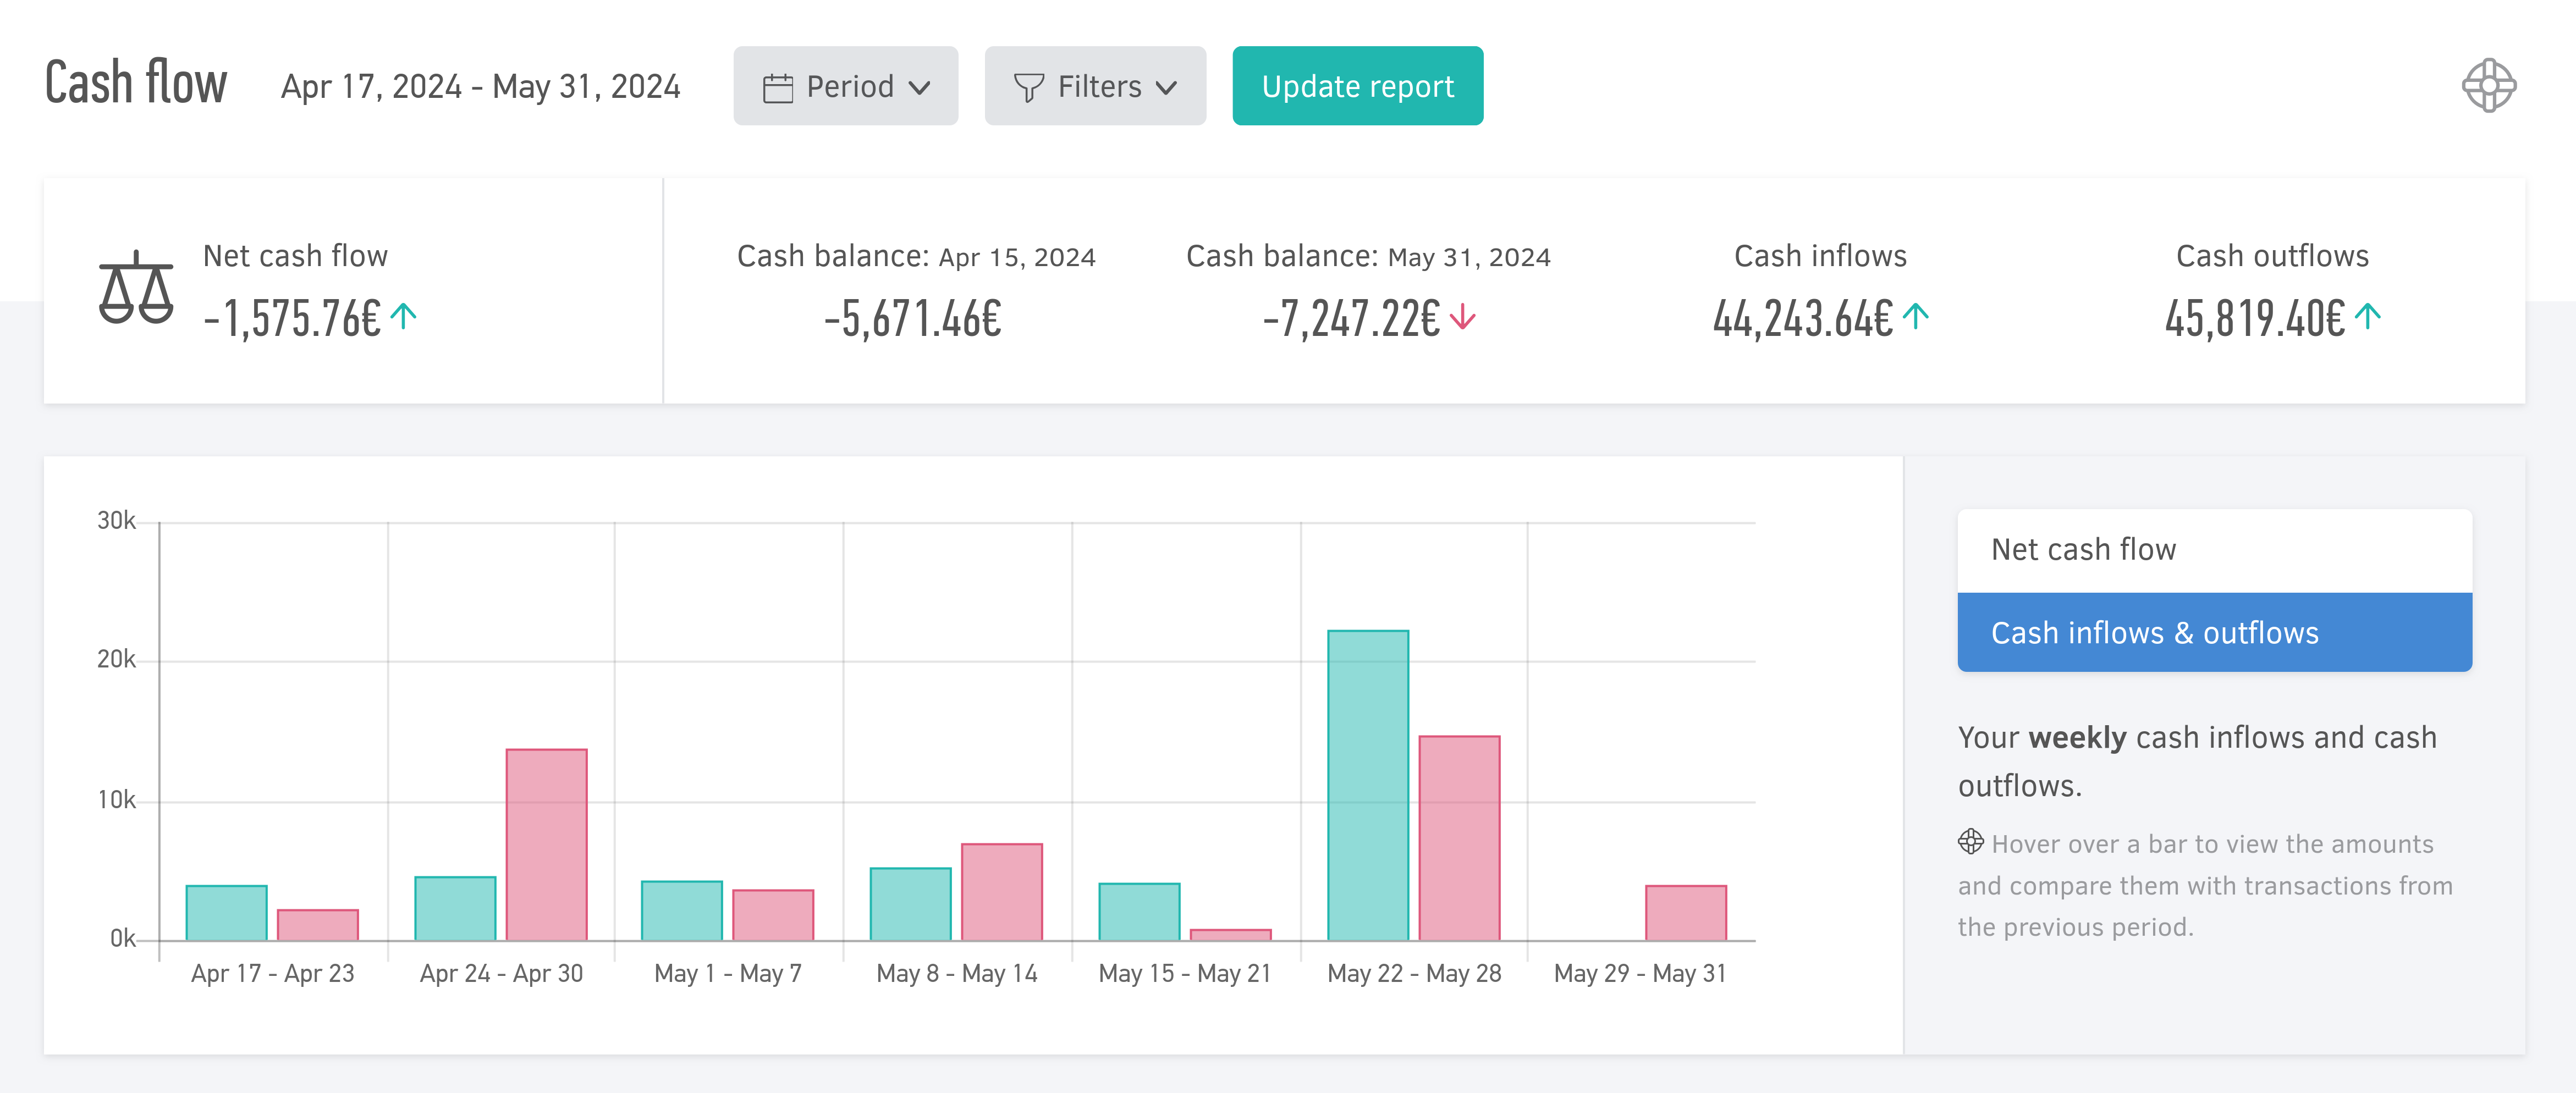Click the 30k y-axis label
This screenshot has width=2576, height=1093.
[x=116, y=520]
